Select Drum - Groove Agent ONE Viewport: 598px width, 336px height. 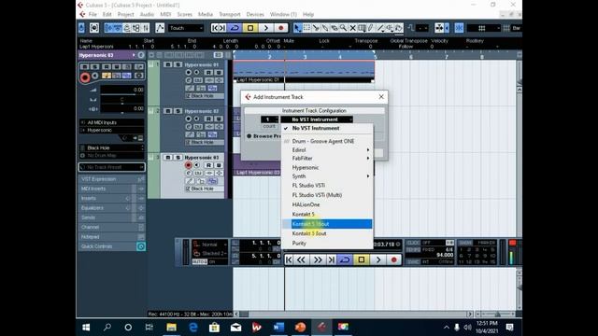pos(327,141)
